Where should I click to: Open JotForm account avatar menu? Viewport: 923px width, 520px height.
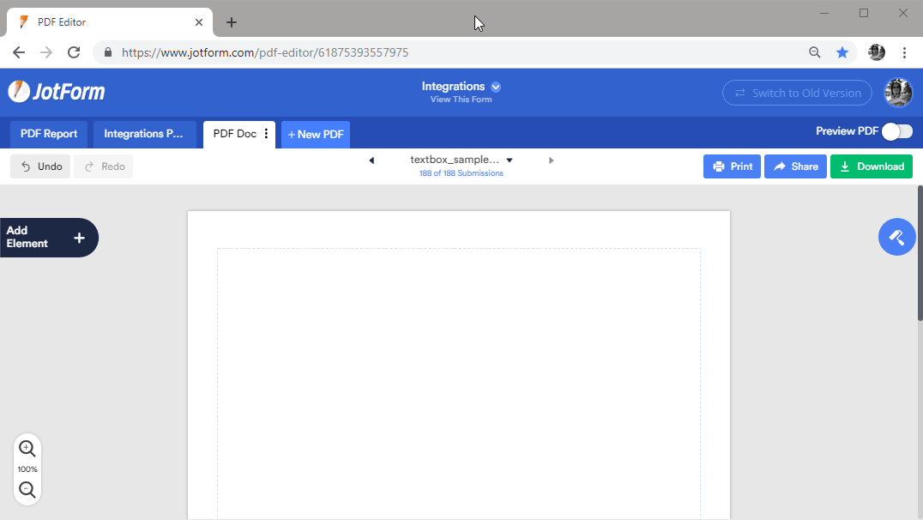[x=898, y=93]
